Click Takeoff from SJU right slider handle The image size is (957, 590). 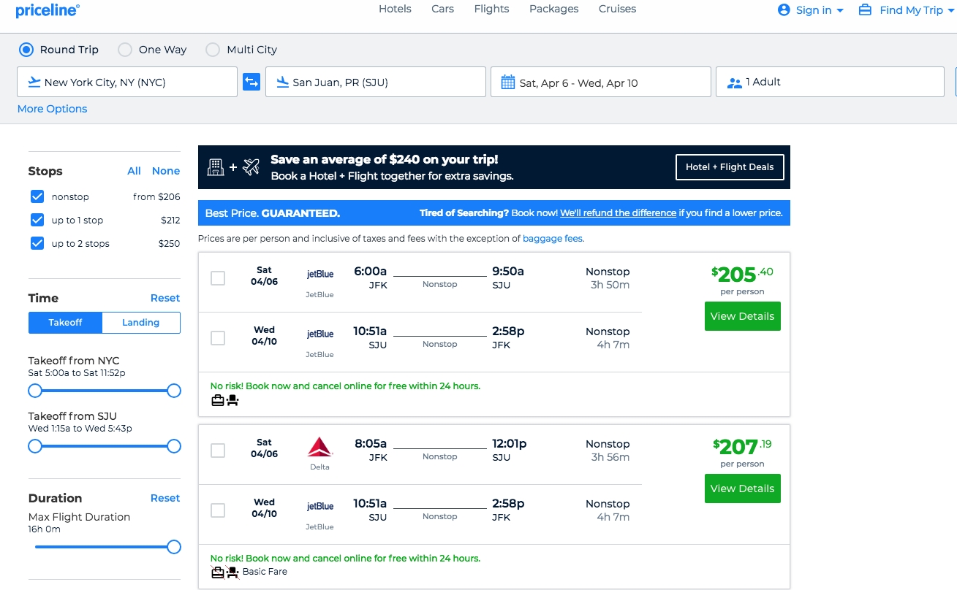coord(174,446)
